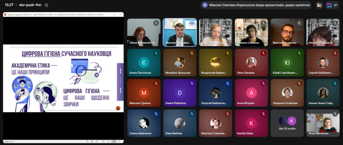
Task: Open the 57 participants list
Action: (x=332, y=5)
